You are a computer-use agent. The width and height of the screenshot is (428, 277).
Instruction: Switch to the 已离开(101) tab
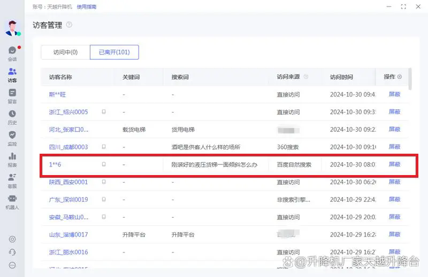[x=114, y=52]
